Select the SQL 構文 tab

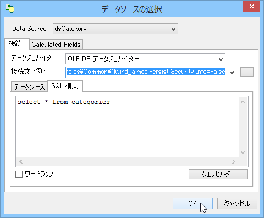[65, 86]
